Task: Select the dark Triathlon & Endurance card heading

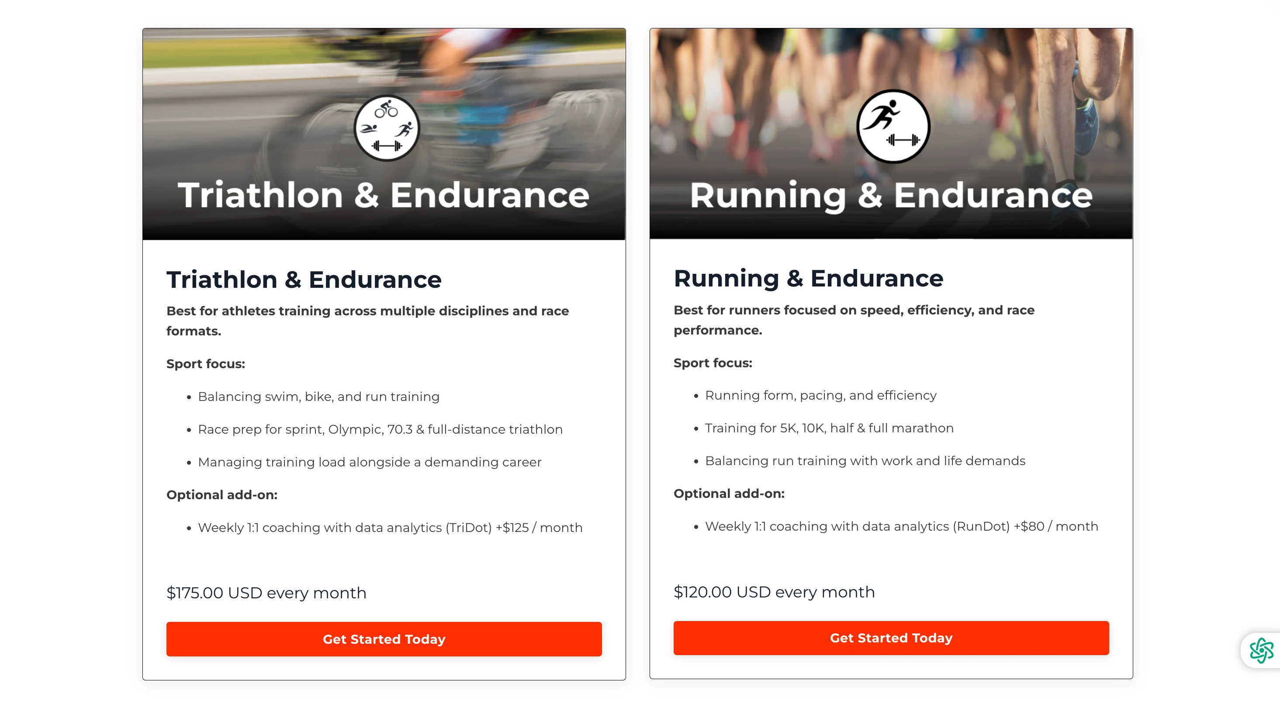Action: click(x=304, y=279)
